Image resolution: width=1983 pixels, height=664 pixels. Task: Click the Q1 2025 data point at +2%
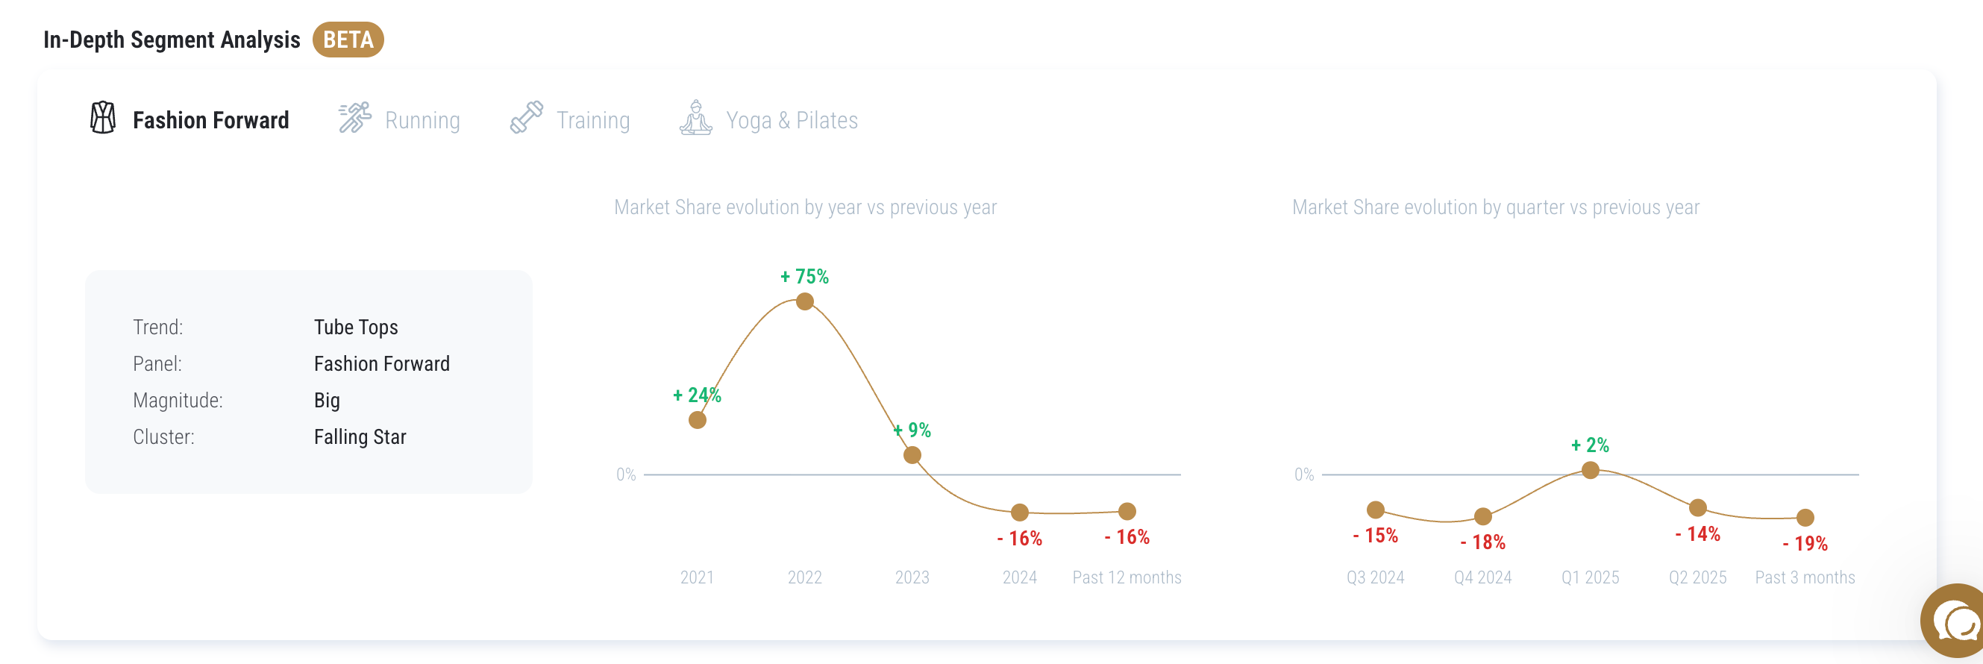1591,469
